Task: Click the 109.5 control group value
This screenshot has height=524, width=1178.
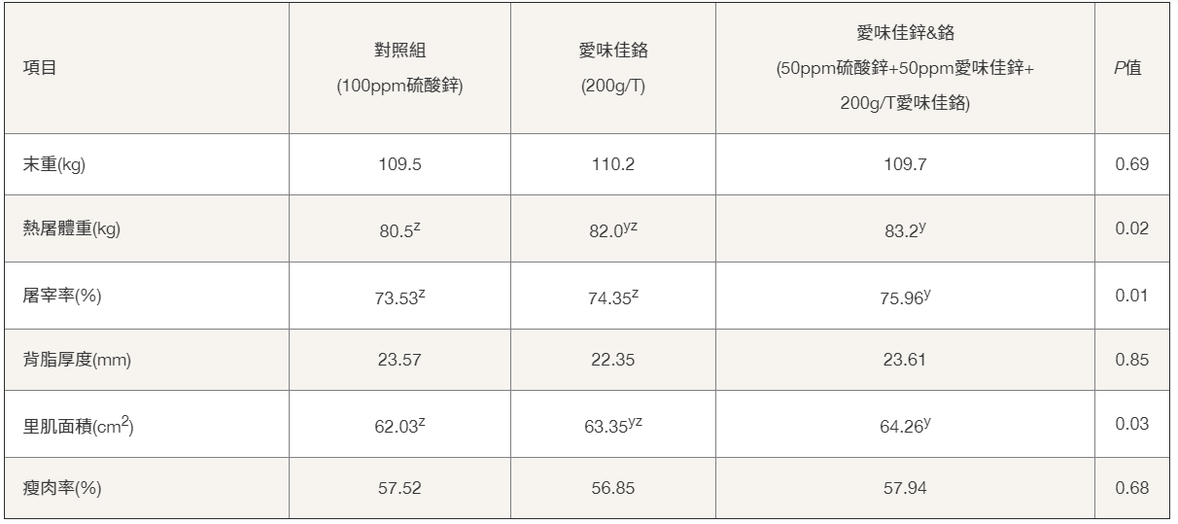Action: pos(399,165)
